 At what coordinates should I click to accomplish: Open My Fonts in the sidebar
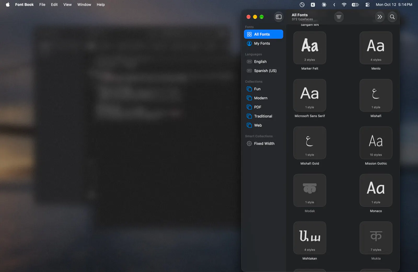click(263, 43)
